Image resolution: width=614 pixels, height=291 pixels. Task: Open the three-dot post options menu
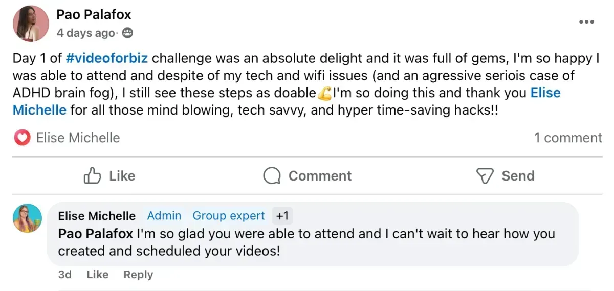[x=586, y=22]
